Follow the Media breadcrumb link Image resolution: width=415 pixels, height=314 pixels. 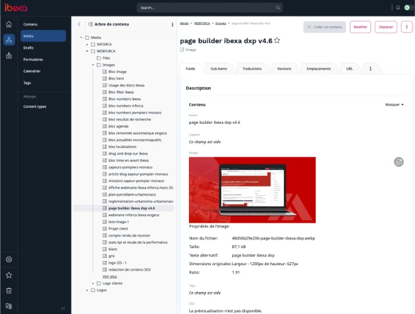pos(184,23)
